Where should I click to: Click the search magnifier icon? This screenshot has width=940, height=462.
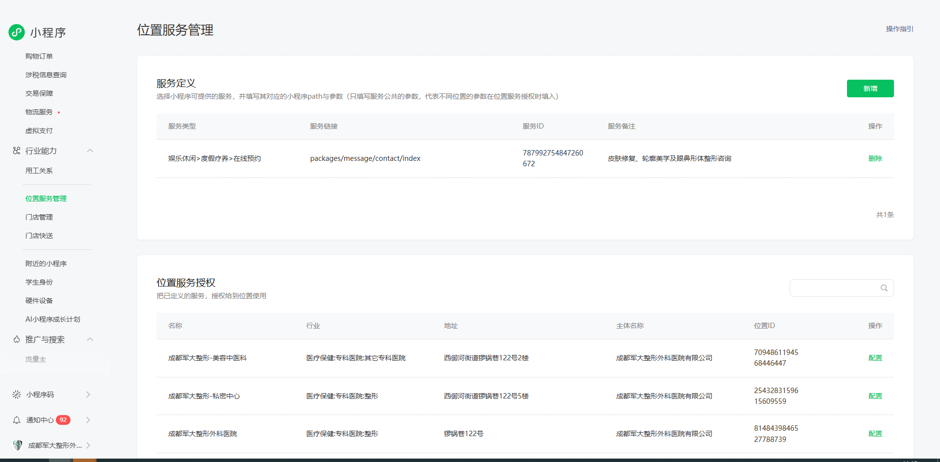coord(884,288)
